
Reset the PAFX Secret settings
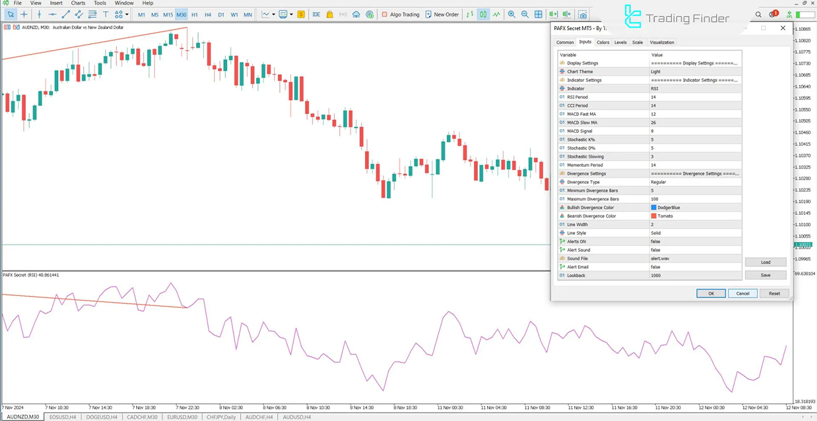[774, 293]
